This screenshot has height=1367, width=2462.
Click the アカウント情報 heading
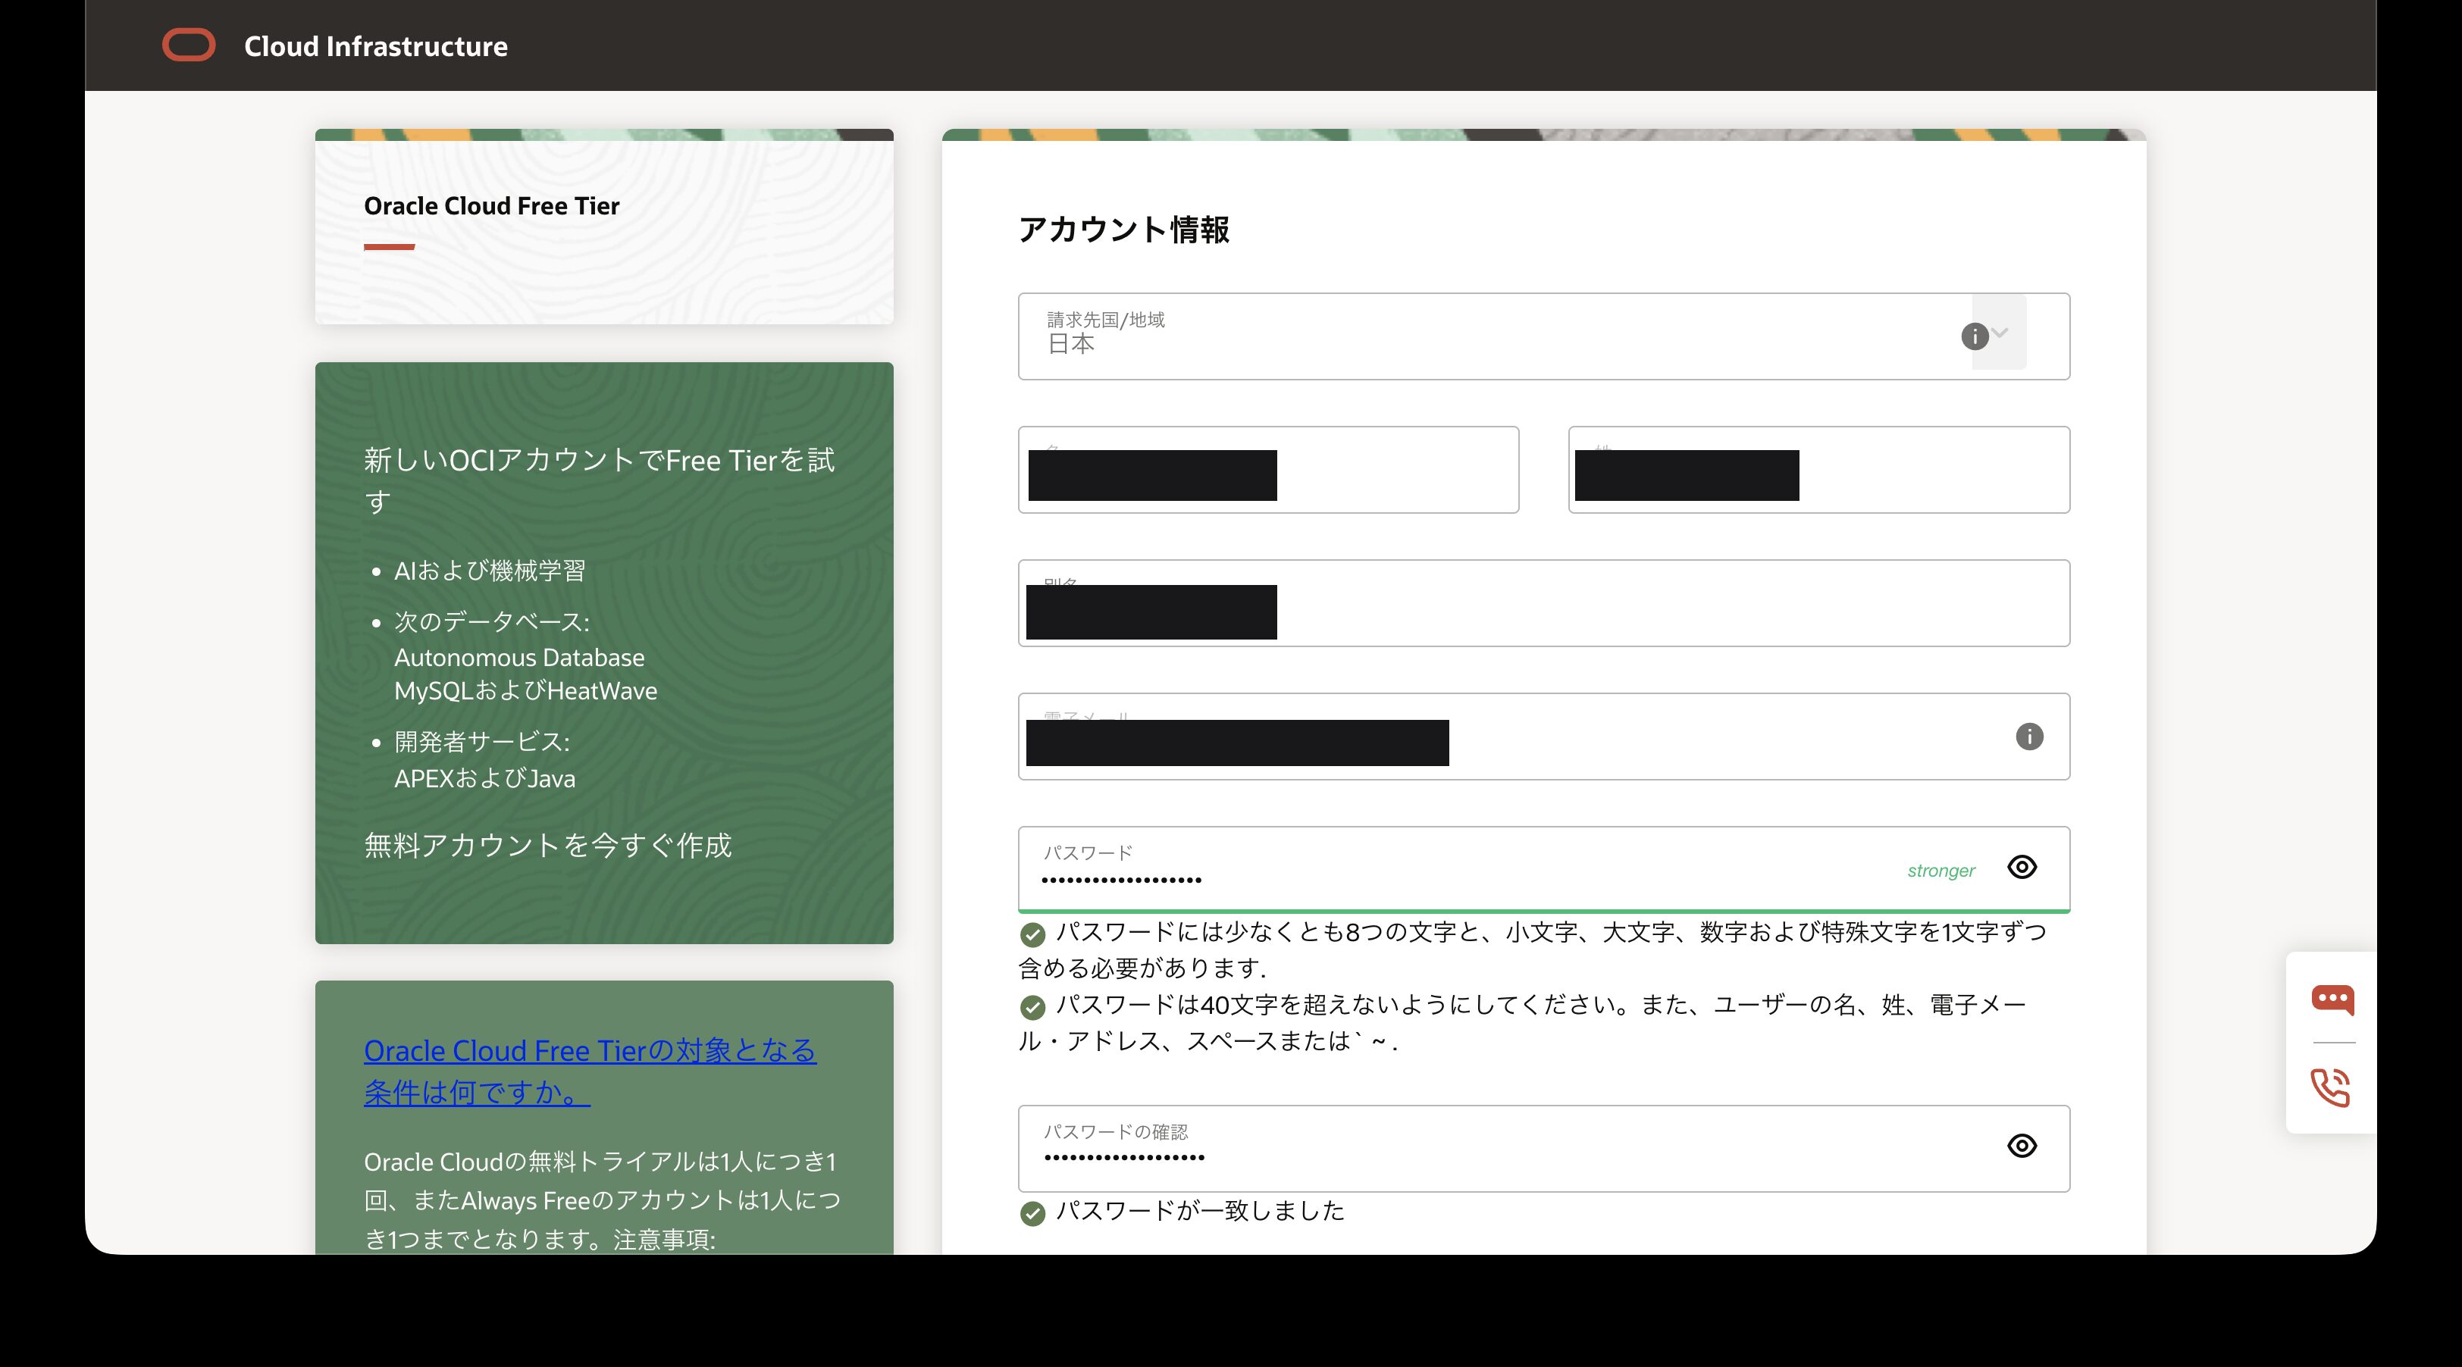click(1124, 230)
